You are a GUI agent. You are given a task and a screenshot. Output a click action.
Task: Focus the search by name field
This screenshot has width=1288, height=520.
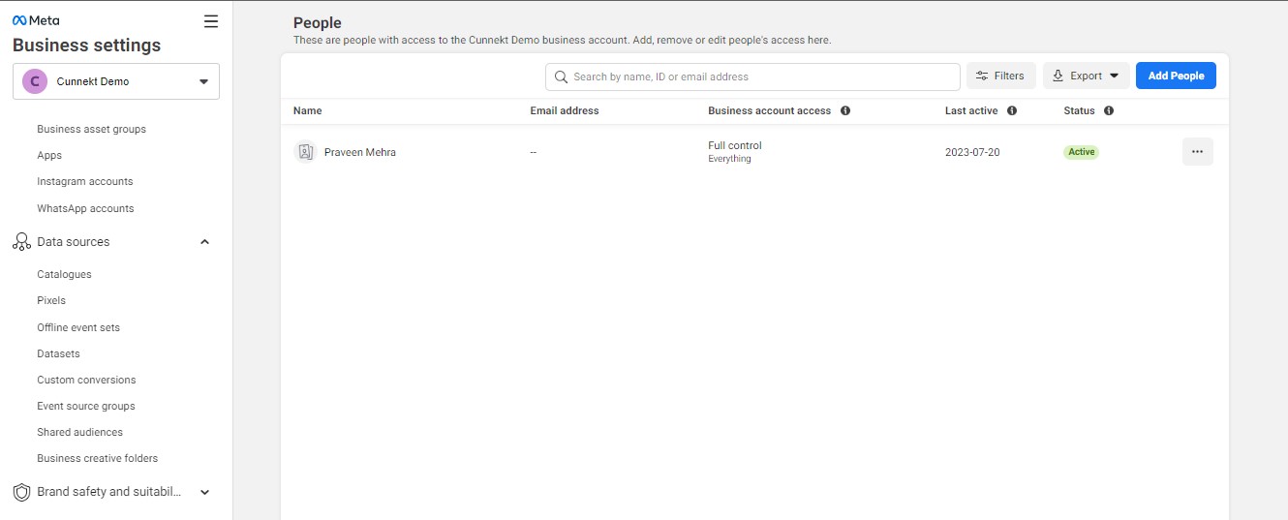click(752, 76)
